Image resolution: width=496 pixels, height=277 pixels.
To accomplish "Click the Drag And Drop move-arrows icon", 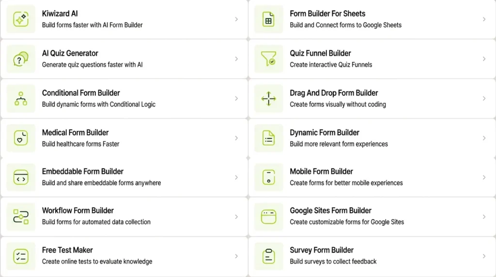I will pos(268,99).
